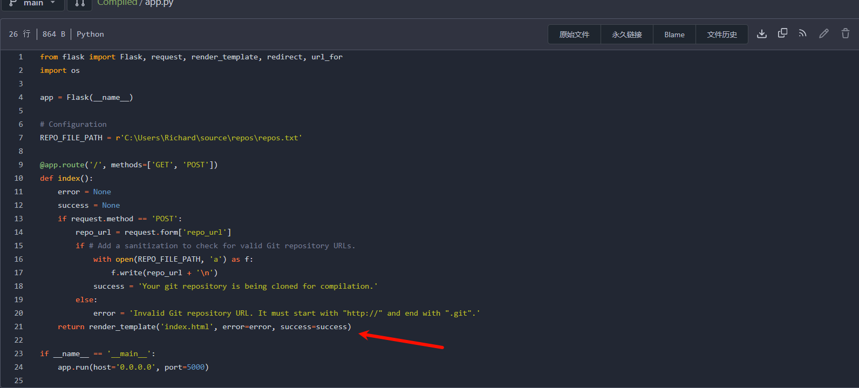Click the '864 B' file size label
The image size is (859, 388).
[54, 34]
